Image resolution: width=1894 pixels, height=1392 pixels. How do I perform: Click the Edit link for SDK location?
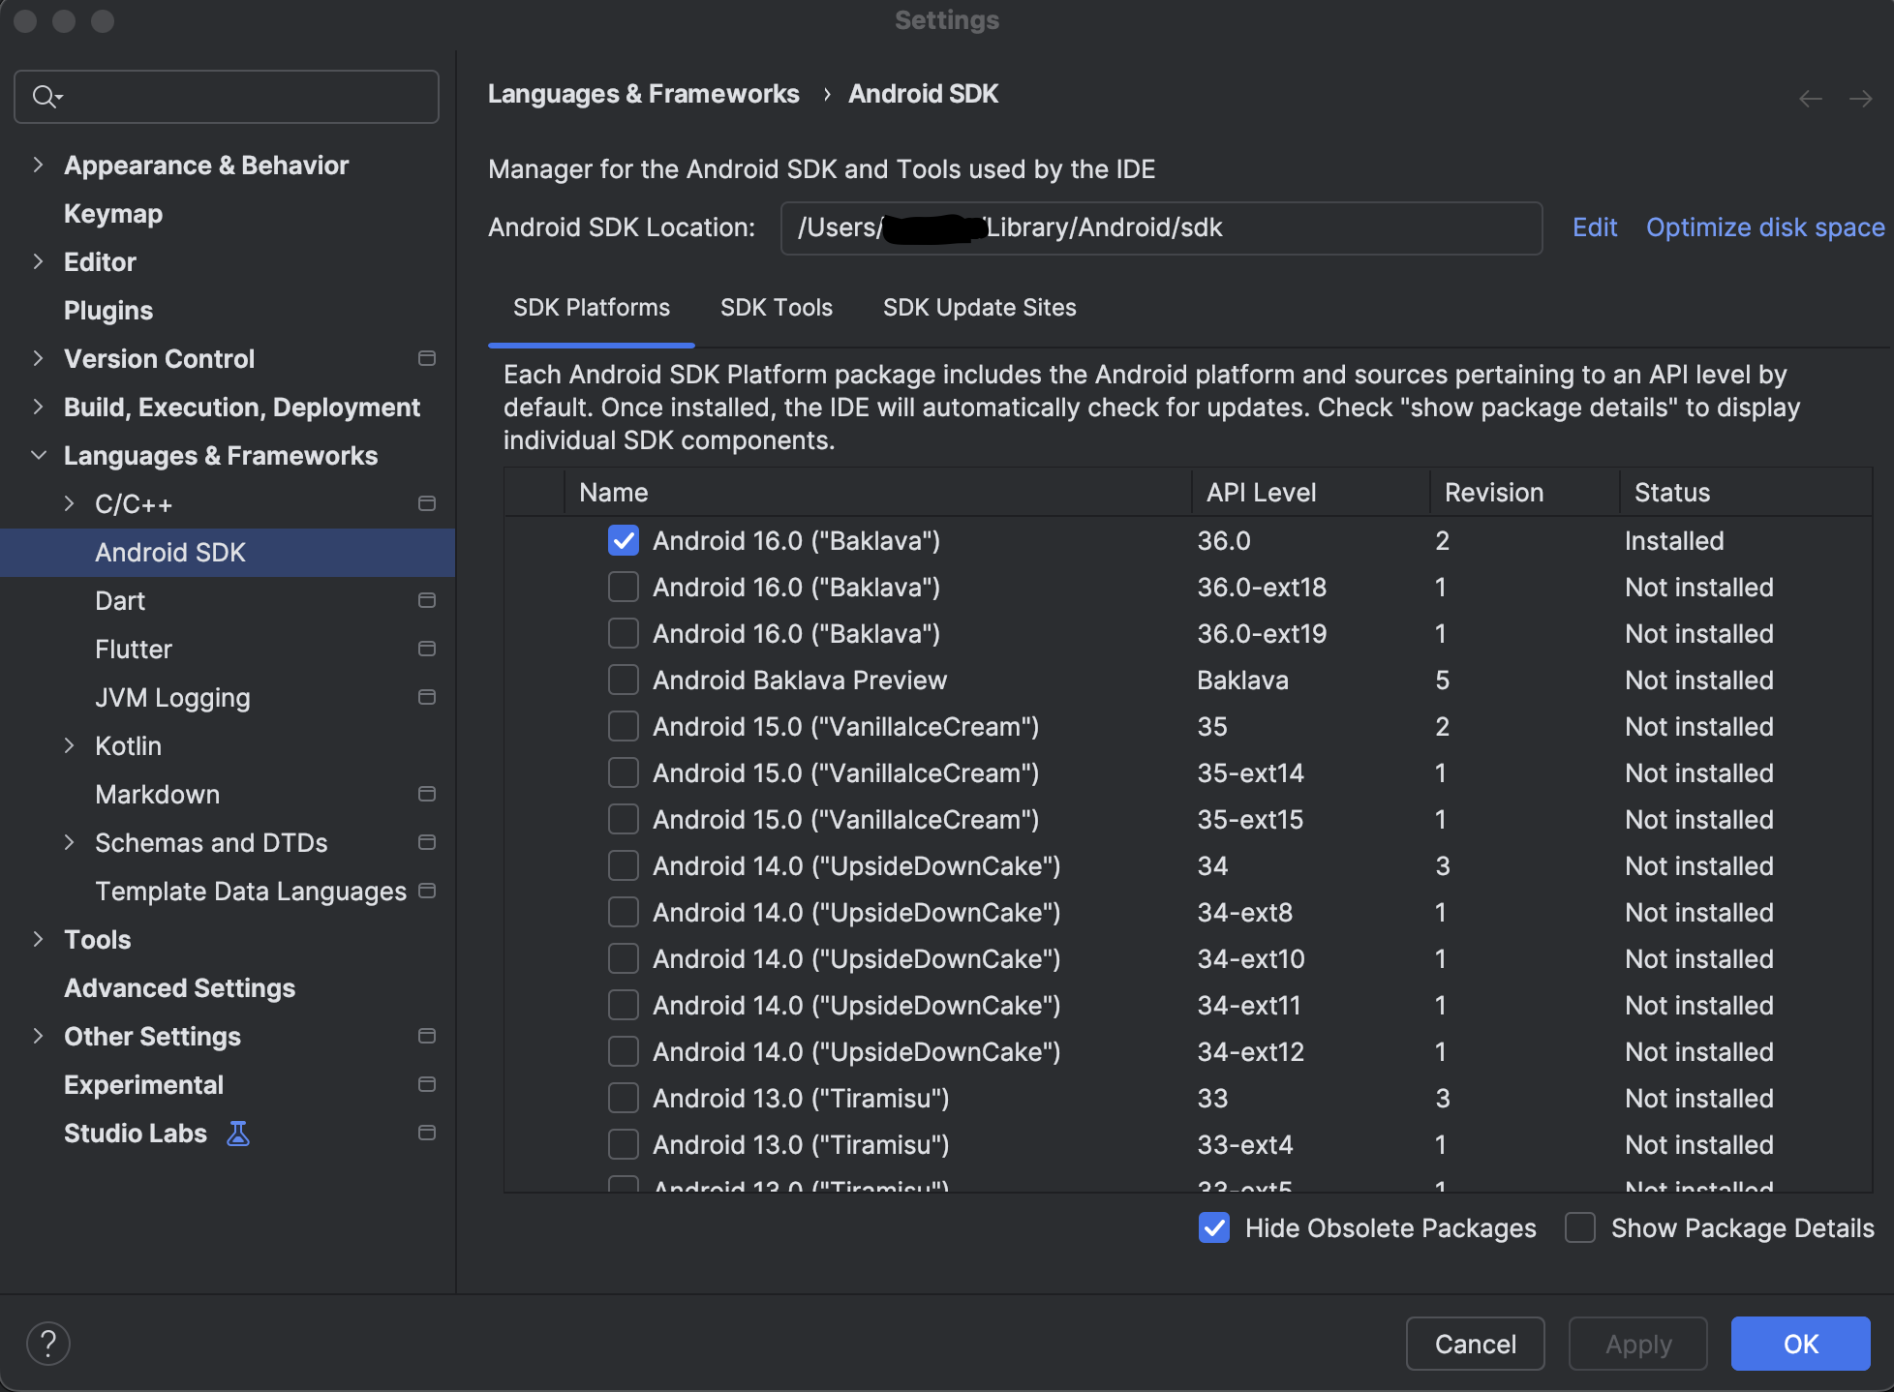[x=1594, y=227]
